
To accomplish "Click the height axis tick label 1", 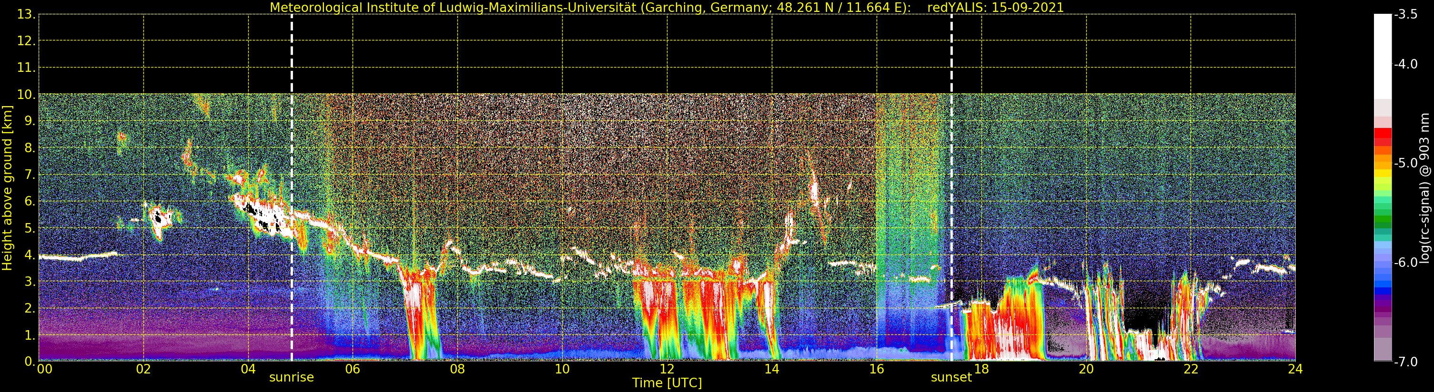I will click(x=29, y=335).
